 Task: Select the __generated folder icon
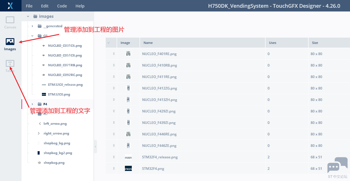coord(40,26)
